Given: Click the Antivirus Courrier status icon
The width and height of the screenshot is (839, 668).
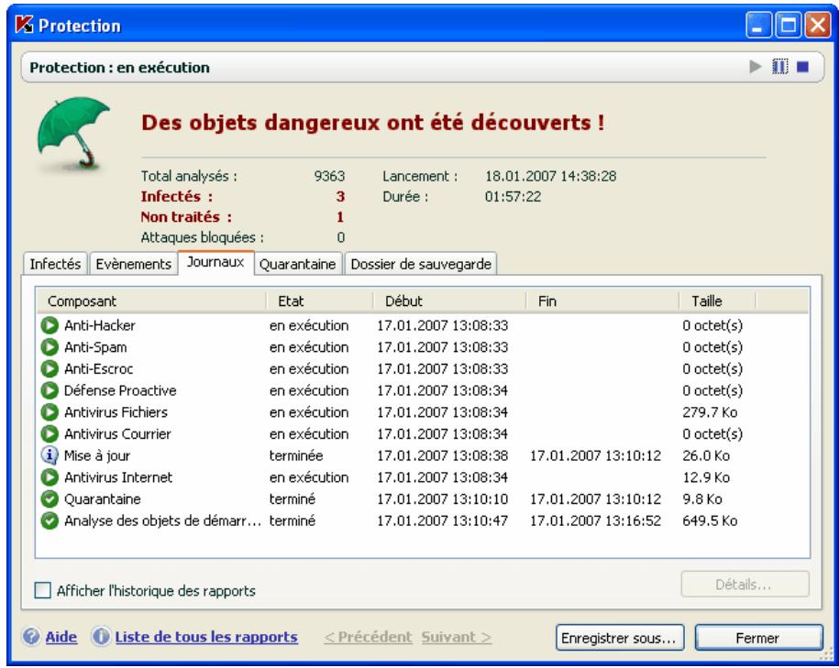Looking at the screenshot, I should coord(50,433).
